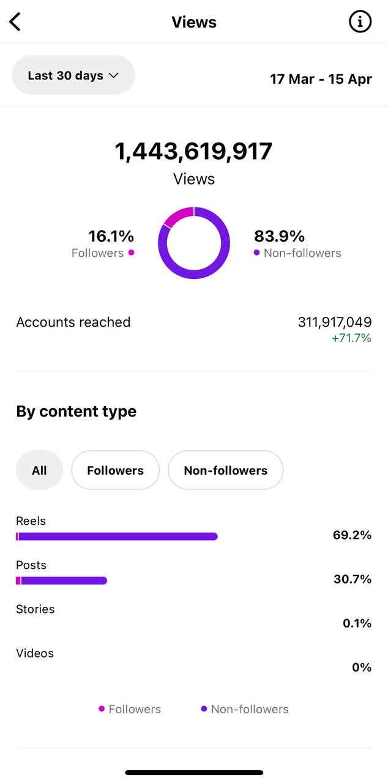Viewport: 388px width, 783px height.
Task: Switch to the Non-followers filter chip
Action: click(x=225, y=470)
